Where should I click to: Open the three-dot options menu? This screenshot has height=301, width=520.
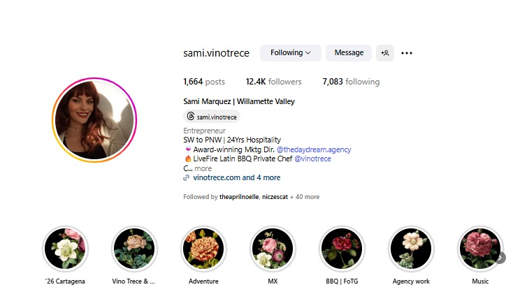[407, 53]
